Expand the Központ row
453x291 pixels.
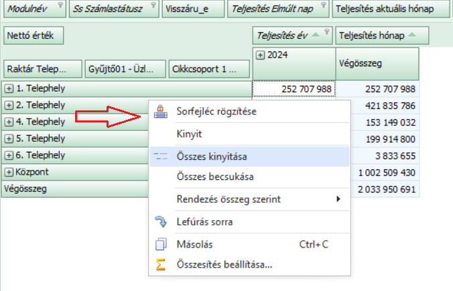pos(8,172)
